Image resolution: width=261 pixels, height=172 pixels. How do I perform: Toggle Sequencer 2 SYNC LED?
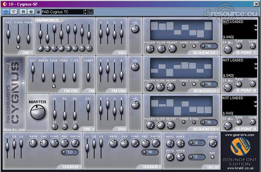click(194, 84)
